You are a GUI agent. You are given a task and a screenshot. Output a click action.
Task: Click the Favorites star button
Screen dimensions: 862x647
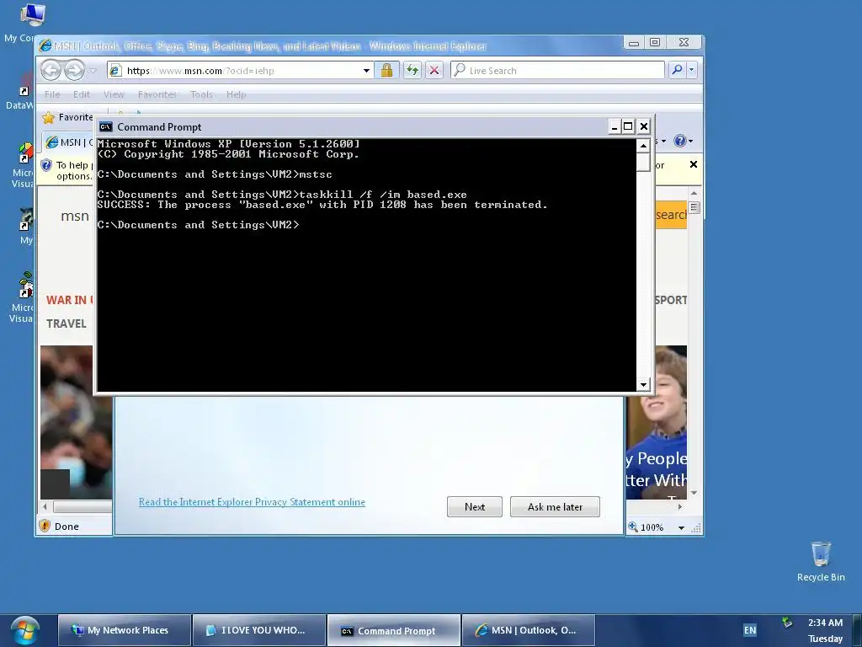[66, 117]
